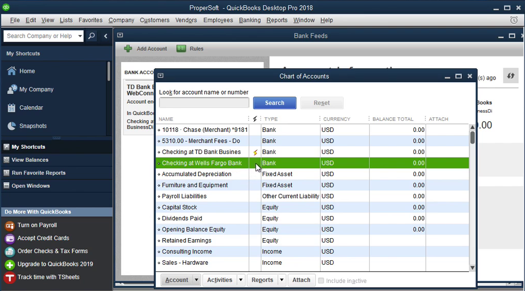Select the 10118 · Chase (Merchant) *9181 account
525x291 pixels.
coord(312,130)
